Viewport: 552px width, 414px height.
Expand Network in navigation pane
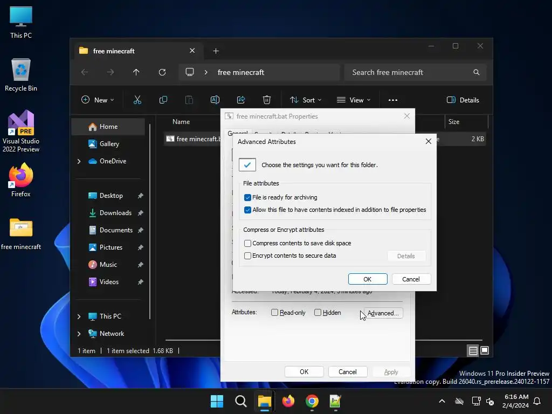click(79, 334)
